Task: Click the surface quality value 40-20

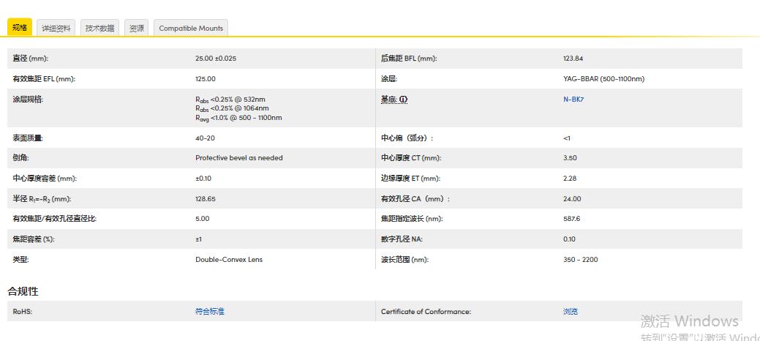Action: coord(205,138)
